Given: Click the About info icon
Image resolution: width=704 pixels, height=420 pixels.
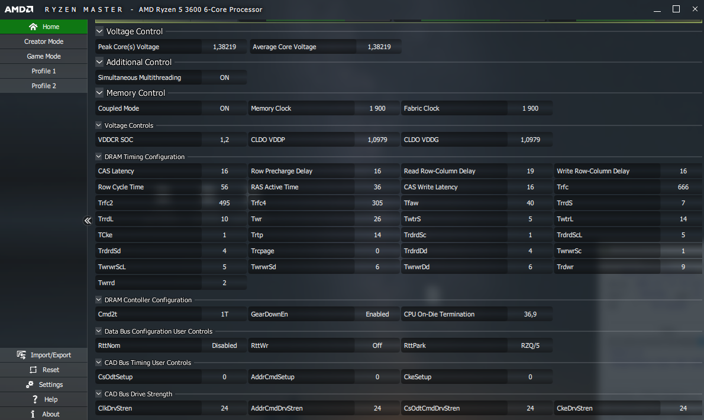Looking at the screenshot, I should [33, 414].
